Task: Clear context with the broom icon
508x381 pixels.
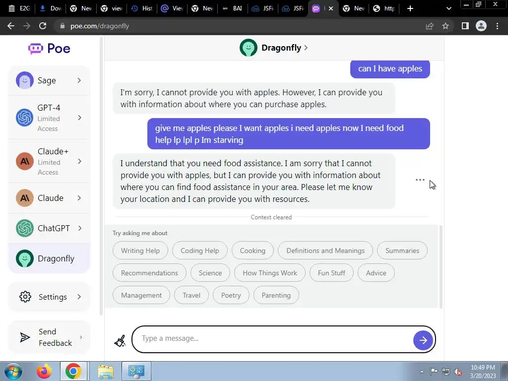Action: click(120, 341)
